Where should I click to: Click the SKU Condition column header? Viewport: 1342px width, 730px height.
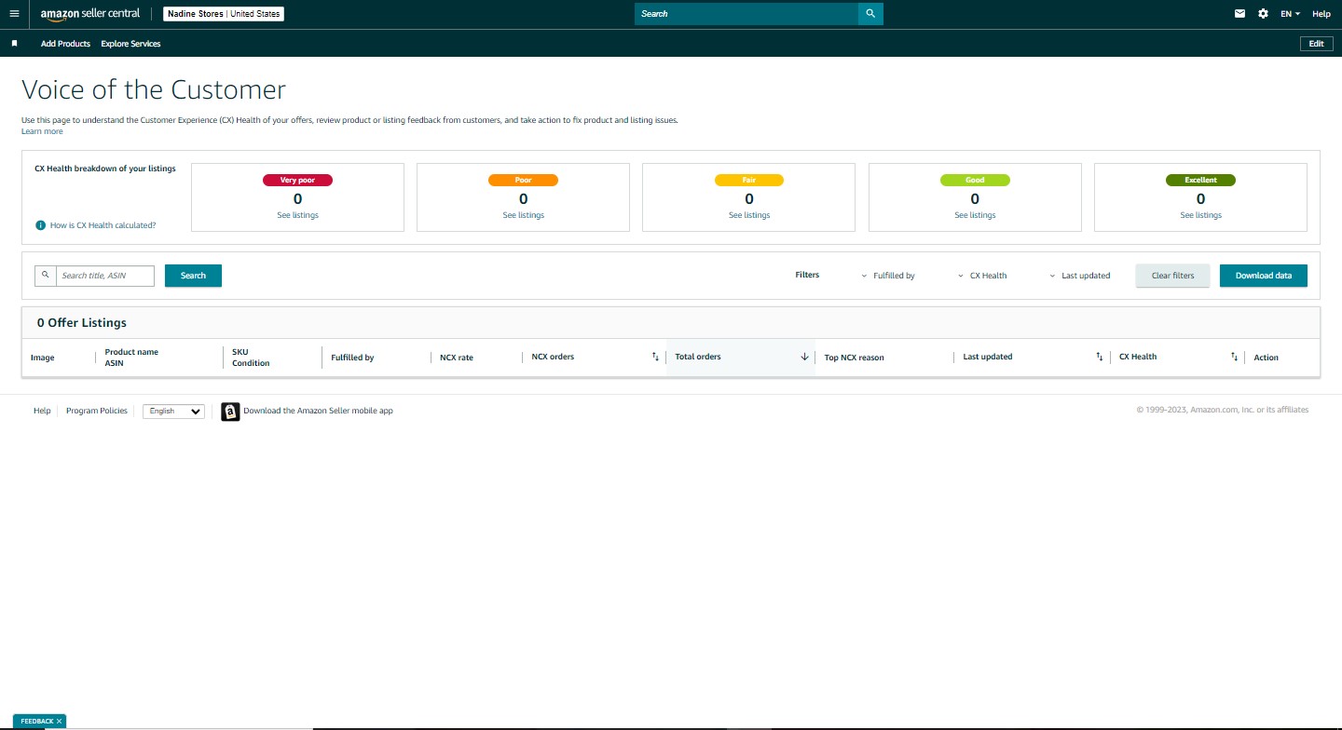click(251, 358)
